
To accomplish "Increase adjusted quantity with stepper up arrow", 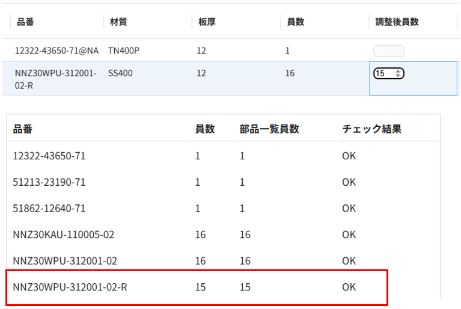I will [x=398, y=71].
